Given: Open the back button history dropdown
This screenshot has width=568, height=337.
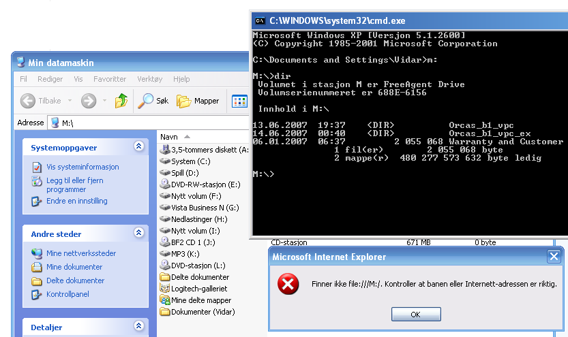Looking at the screenshot, I should click(x=70, y=101).
